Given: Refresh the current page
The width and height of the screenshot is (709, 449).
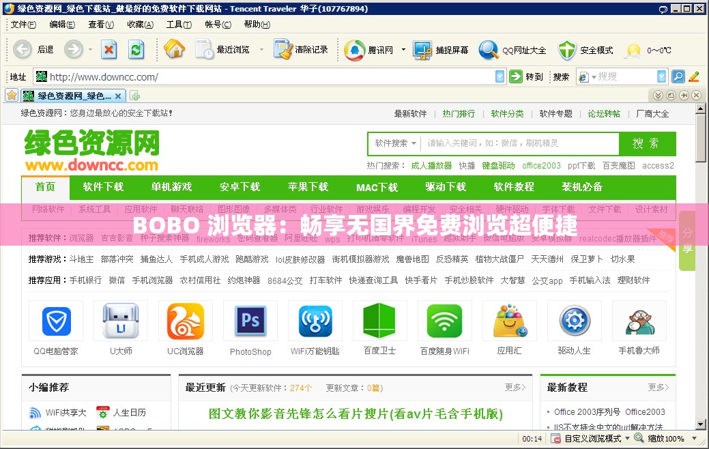Looking at the screenshot, I should 136,49.
